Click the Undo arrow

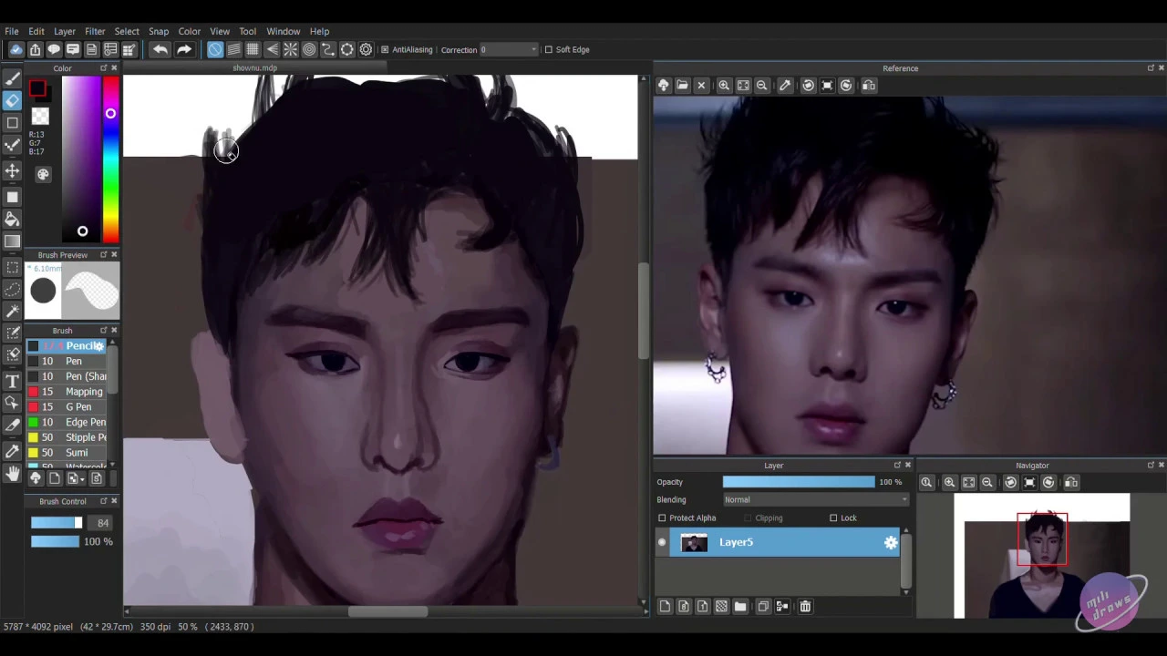(x=160, y=49)
